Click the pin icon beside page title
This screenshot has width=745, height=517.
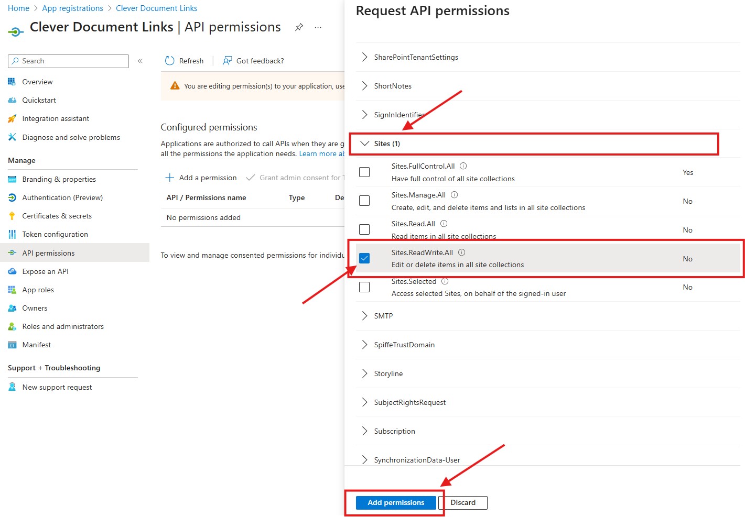point(299,27)
